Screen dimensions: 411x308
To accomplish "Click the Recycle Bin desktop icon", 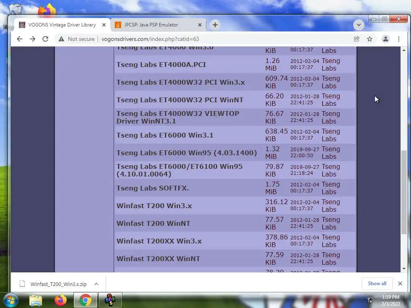I will [15, 8].
